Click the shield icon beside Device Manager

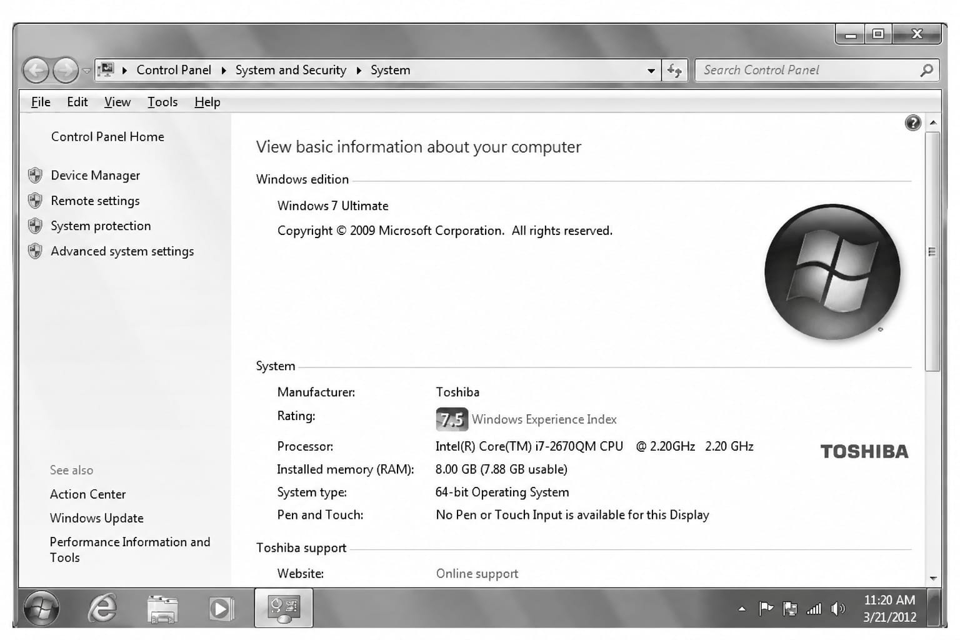coord(35,176)
